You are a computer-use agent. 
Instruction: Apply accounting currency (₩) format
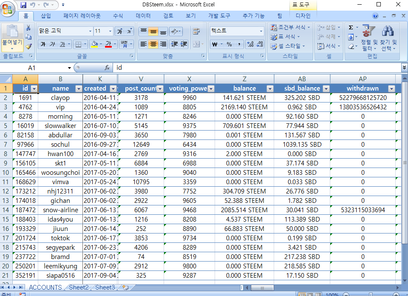point(215,44)
